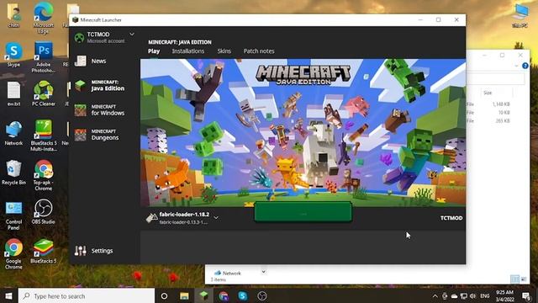Image resolution: width=538 pixels, height=303 pixels.
Task: Open News in the launcher sidebar
Action: [99, 61]
